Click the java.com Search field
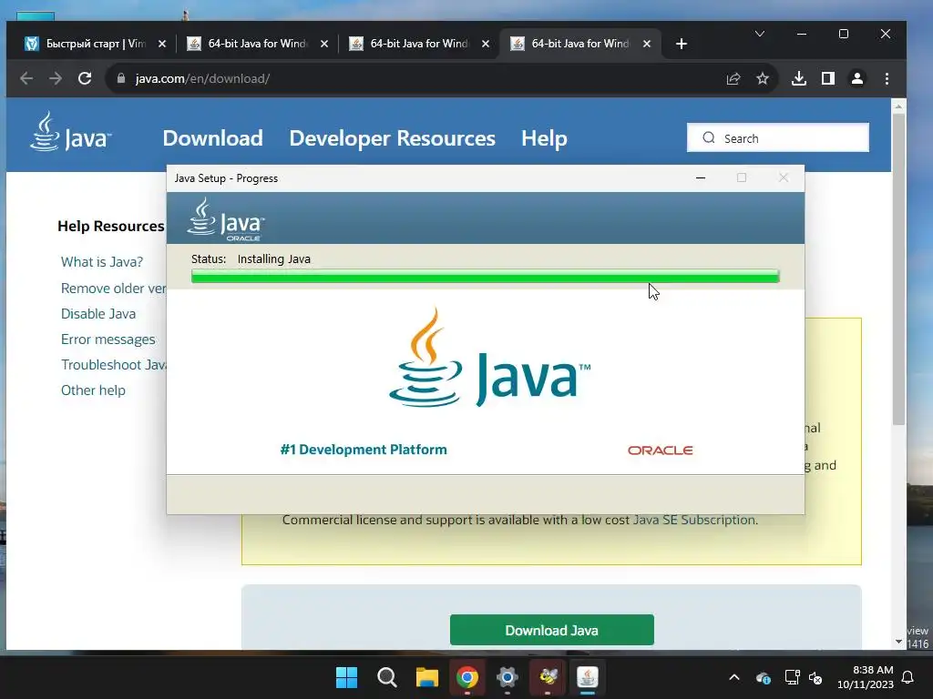This screenshot has height=699, width=933. pos(778,138)
